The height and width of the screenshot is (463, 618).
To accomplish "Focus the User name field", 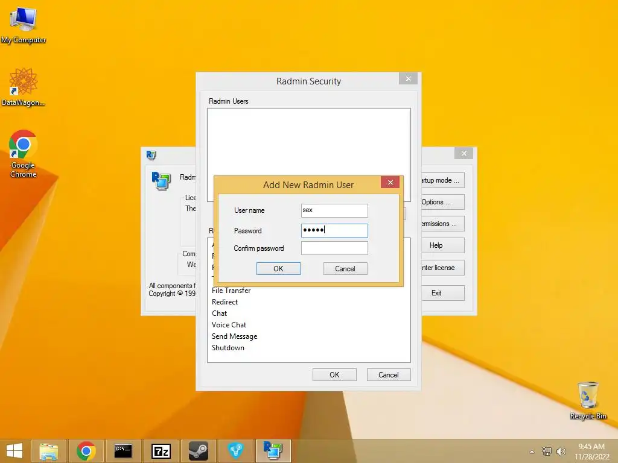I will 334,210.
